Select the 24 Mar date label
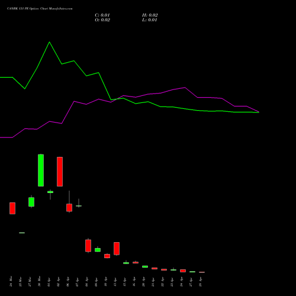296x296 pixels. click(11, 281)
